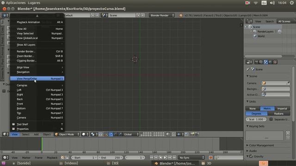
Task: Click the outliner editor type icon
Action: tap(249, 22)
